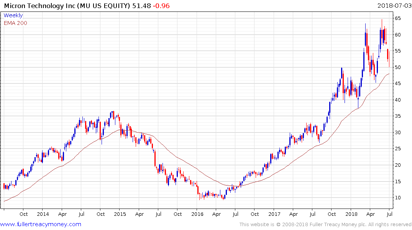412x230 pixels.
Task: Click the 35 price axis label
Action: pos(397,116)
